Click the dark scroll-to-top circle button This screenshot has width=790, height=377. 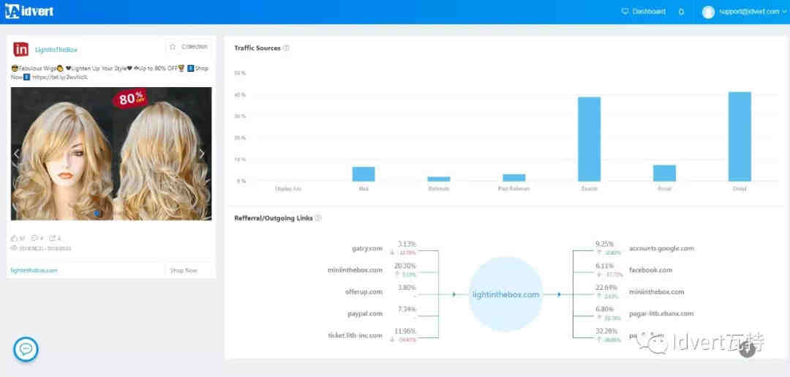pyautogui.click(x=747, y=349)
